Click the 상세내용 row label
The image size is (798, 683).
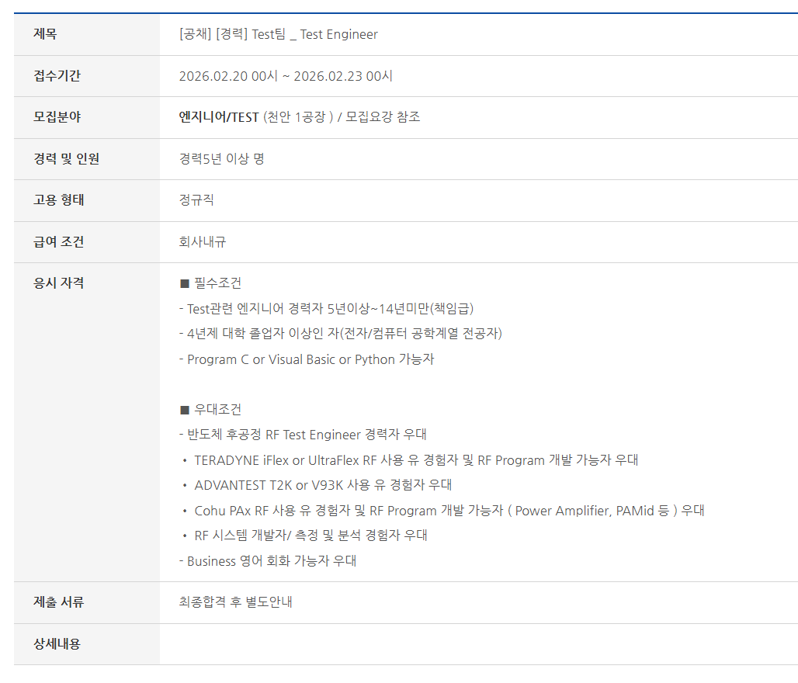click(x=57, y=644)
